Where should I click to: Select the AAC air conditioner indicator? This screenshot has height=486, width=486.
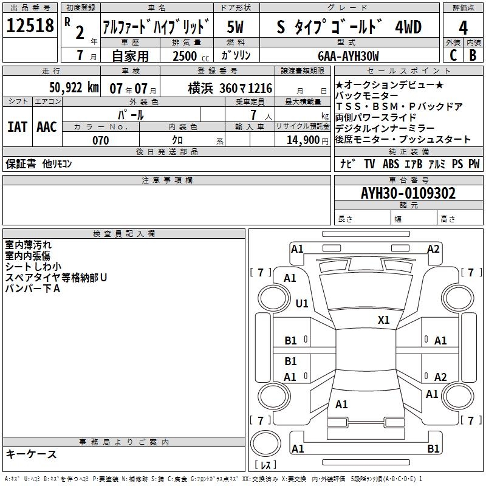tap(46, 126)
